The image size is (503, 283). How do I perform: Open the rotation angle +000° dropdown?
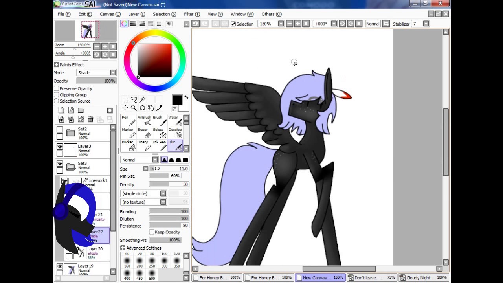pos(334,24)
